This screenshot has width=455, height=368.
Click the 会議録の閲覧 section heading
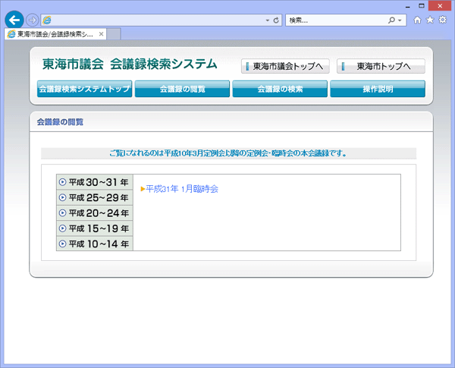point(60,122)
